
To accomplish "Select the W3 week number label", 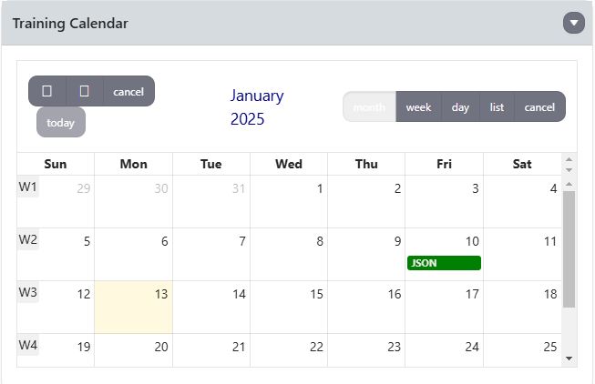I will 27,292.
